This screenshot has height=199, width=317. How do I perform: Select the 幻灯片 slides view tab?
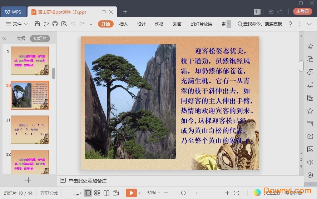pos(40,39)
